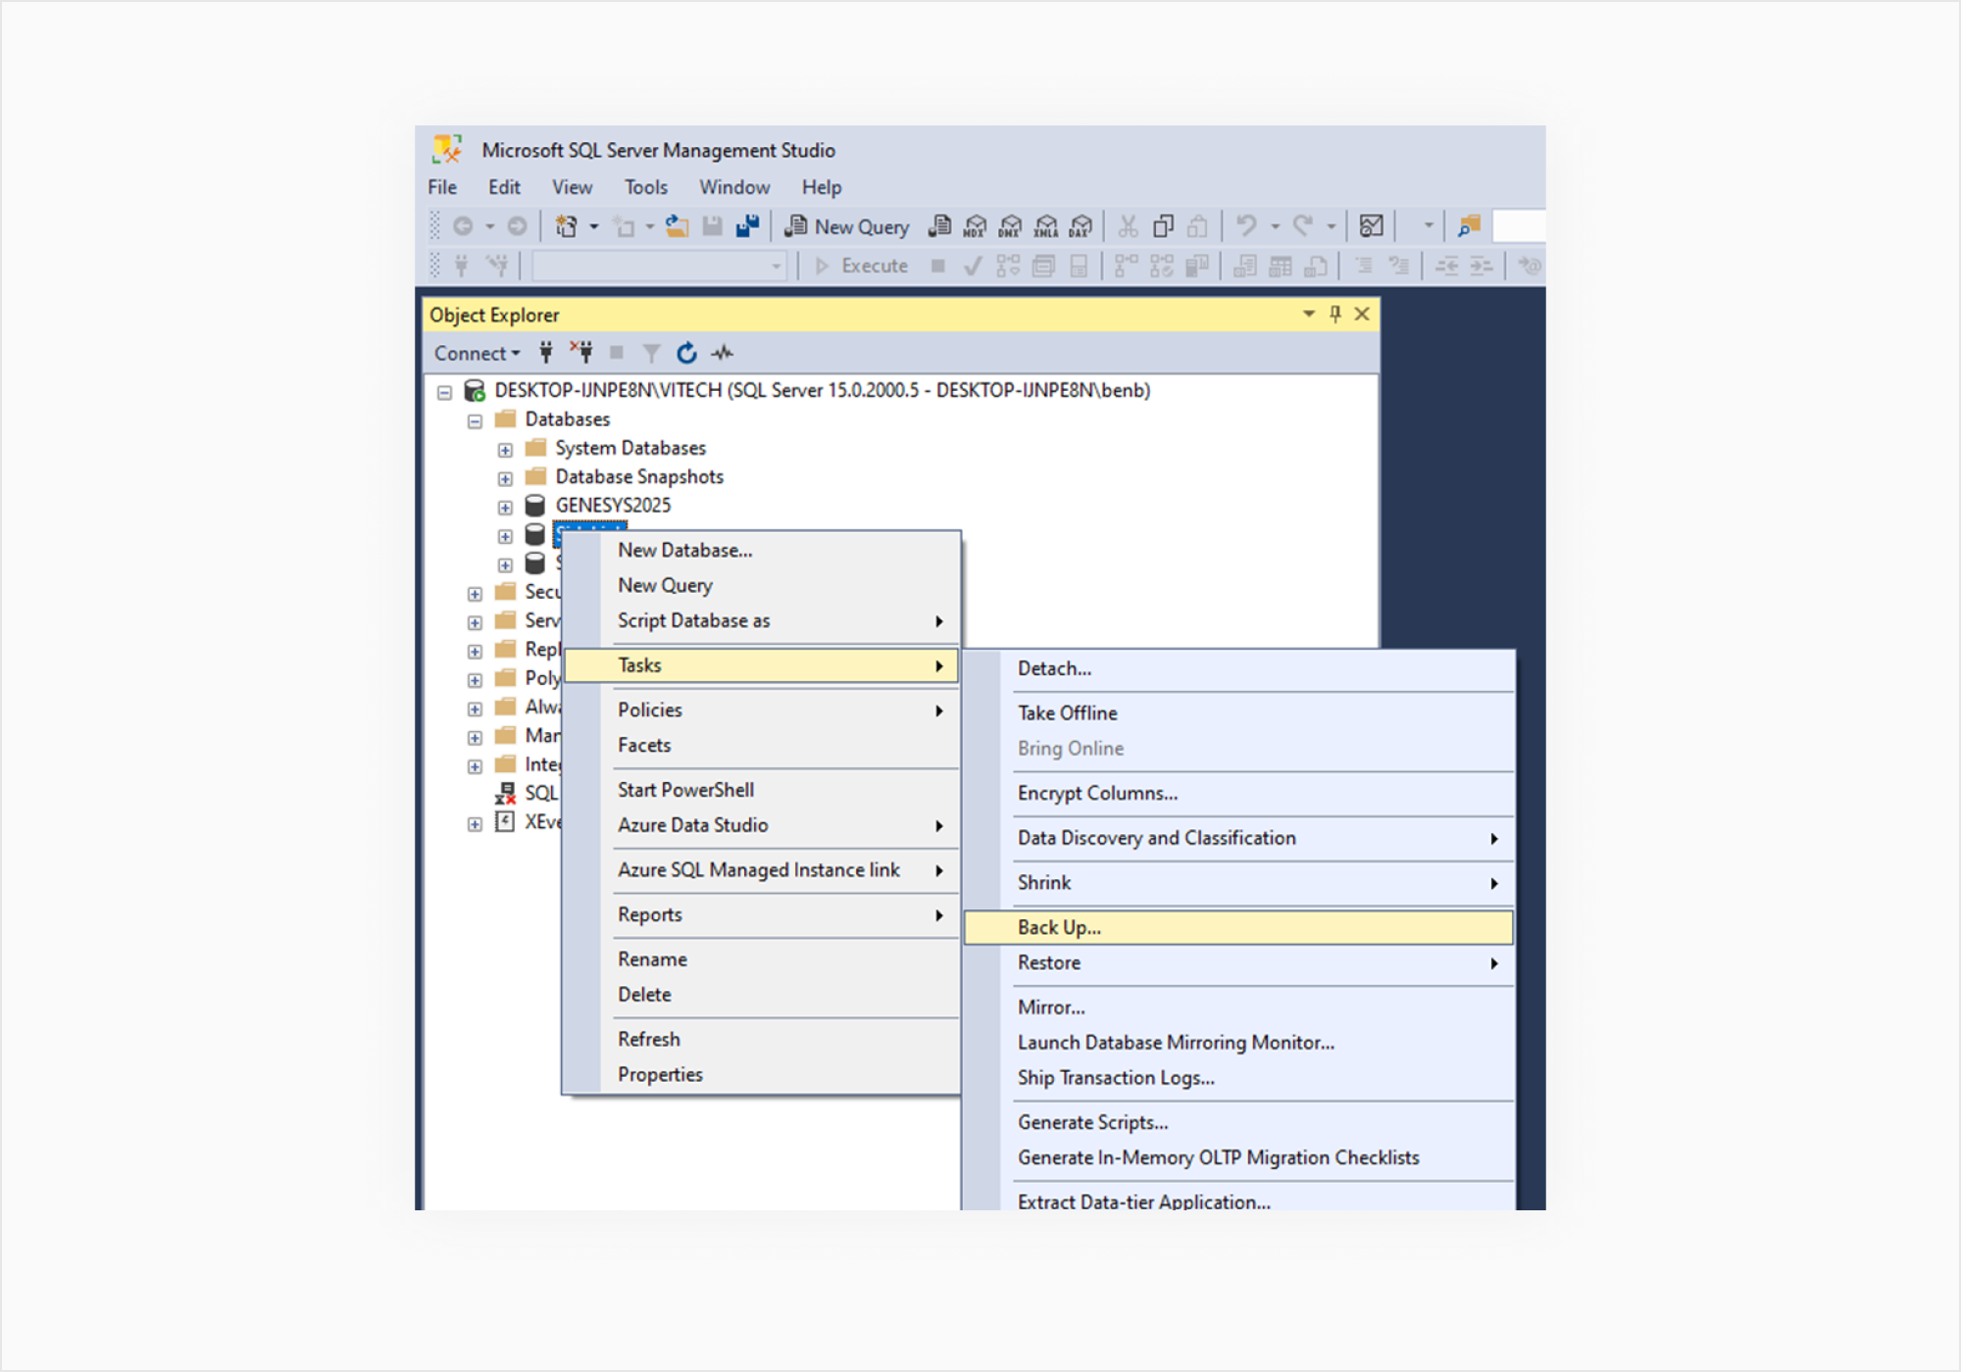Expand the GENESYS2025 database node
Image resolution: width=1961 pixels, height=1372 pixels.
(505, 508)
